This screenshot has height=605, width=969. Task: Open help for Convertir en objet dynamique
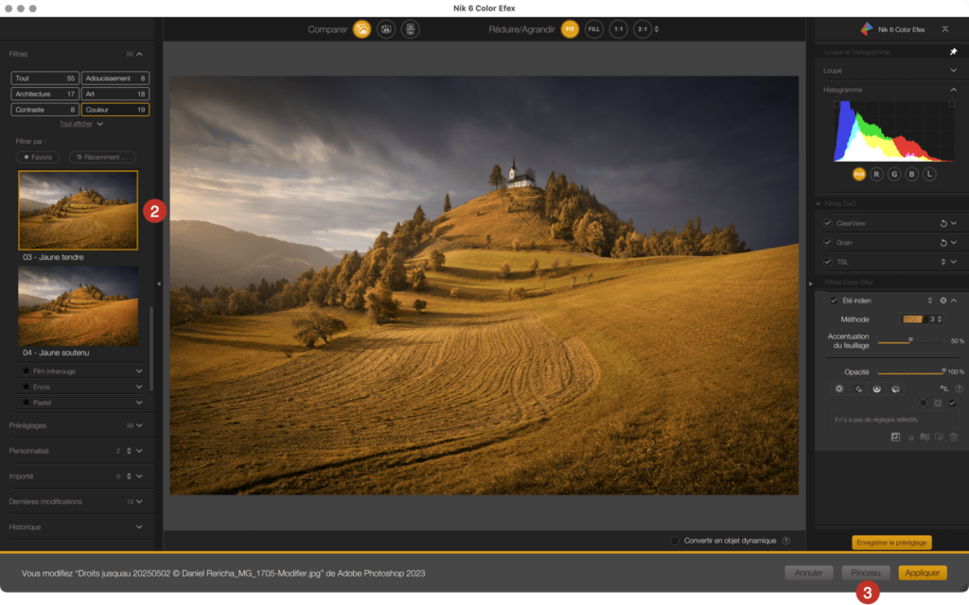pos(786,541)
